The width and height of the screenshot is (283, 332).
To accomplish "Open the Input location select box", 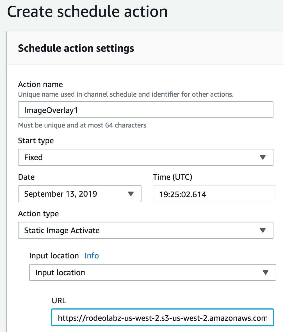I will 153,272.
